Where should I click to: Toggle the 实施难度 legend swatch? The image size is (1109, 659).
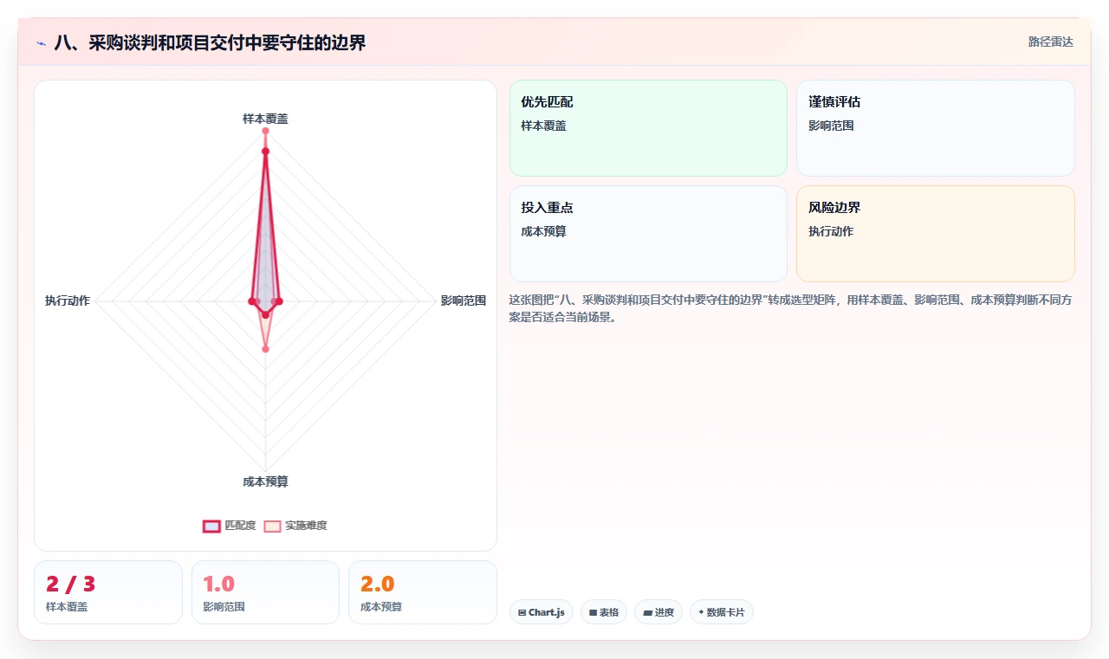[272, 526]
